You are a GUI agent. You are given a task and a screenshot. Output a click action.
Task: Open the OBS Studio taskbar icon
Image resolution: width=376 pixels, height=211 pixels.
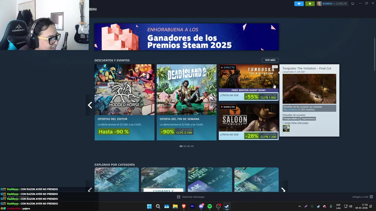pos(218,206)
